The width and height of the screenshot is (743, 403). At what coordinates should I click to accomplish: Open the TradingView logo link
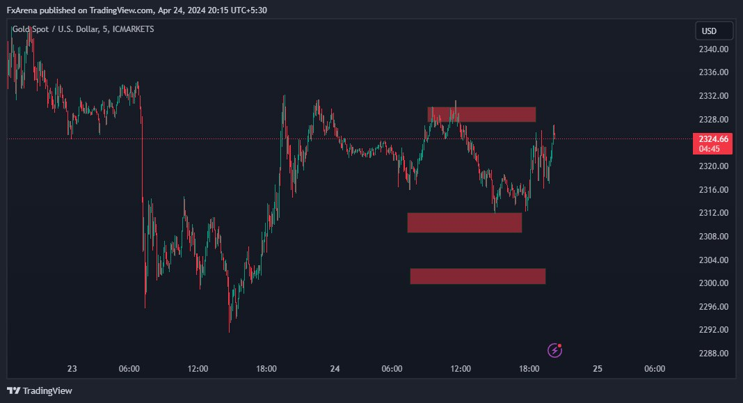(40, 390)
